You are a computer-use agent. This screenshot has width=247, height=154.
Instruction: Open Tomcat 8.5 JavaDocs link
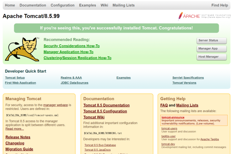[97, 150]
